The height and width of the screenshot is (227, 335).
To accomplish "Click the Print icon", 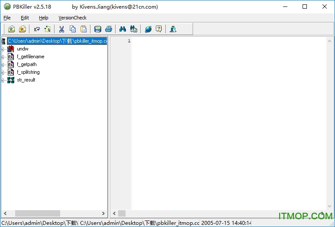I will pyautogui.click(x=109, y=29).
